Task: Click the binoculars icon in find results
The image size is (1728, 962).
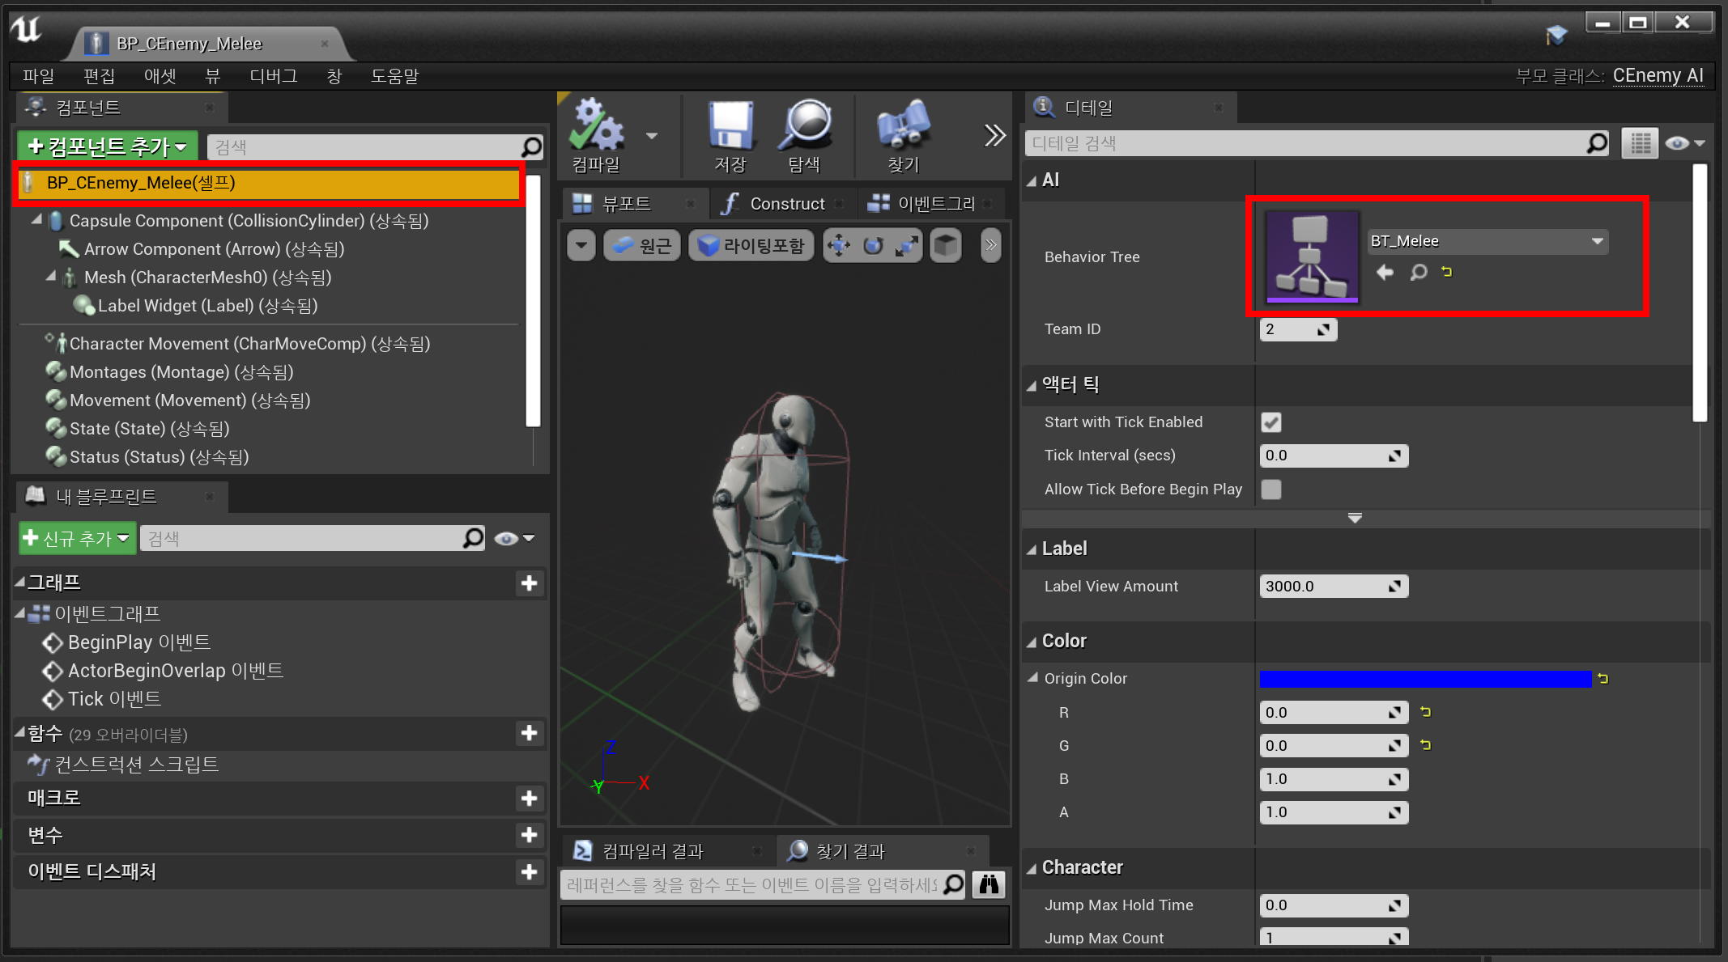Action: pyautogui.click(x=989, y=884)
